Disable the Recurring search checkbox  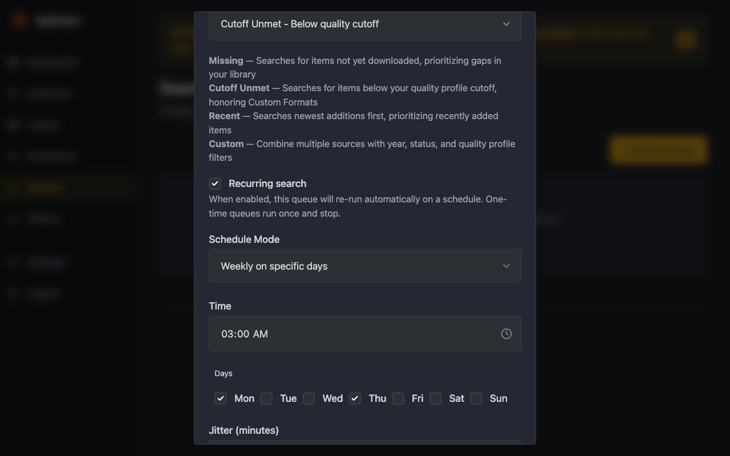[x=215, y=184]
